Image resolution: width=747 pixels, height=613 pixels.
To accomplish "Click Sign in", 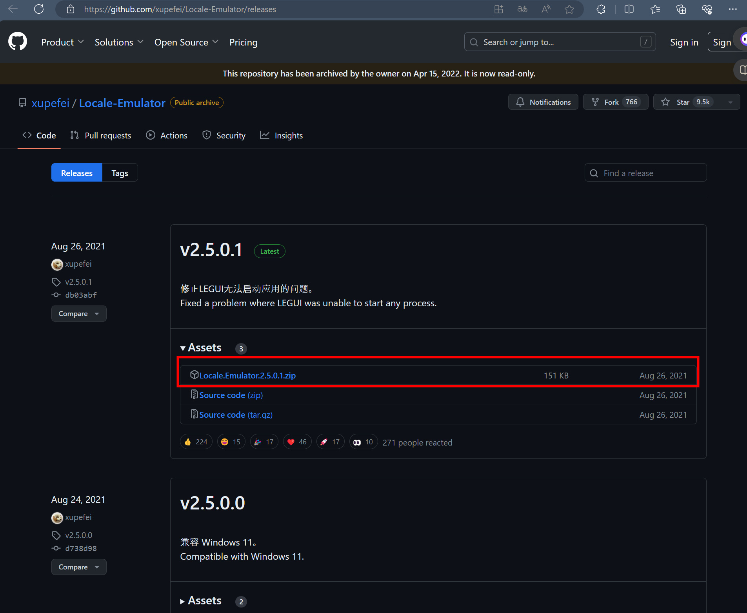I will click(x=684, y=42).
